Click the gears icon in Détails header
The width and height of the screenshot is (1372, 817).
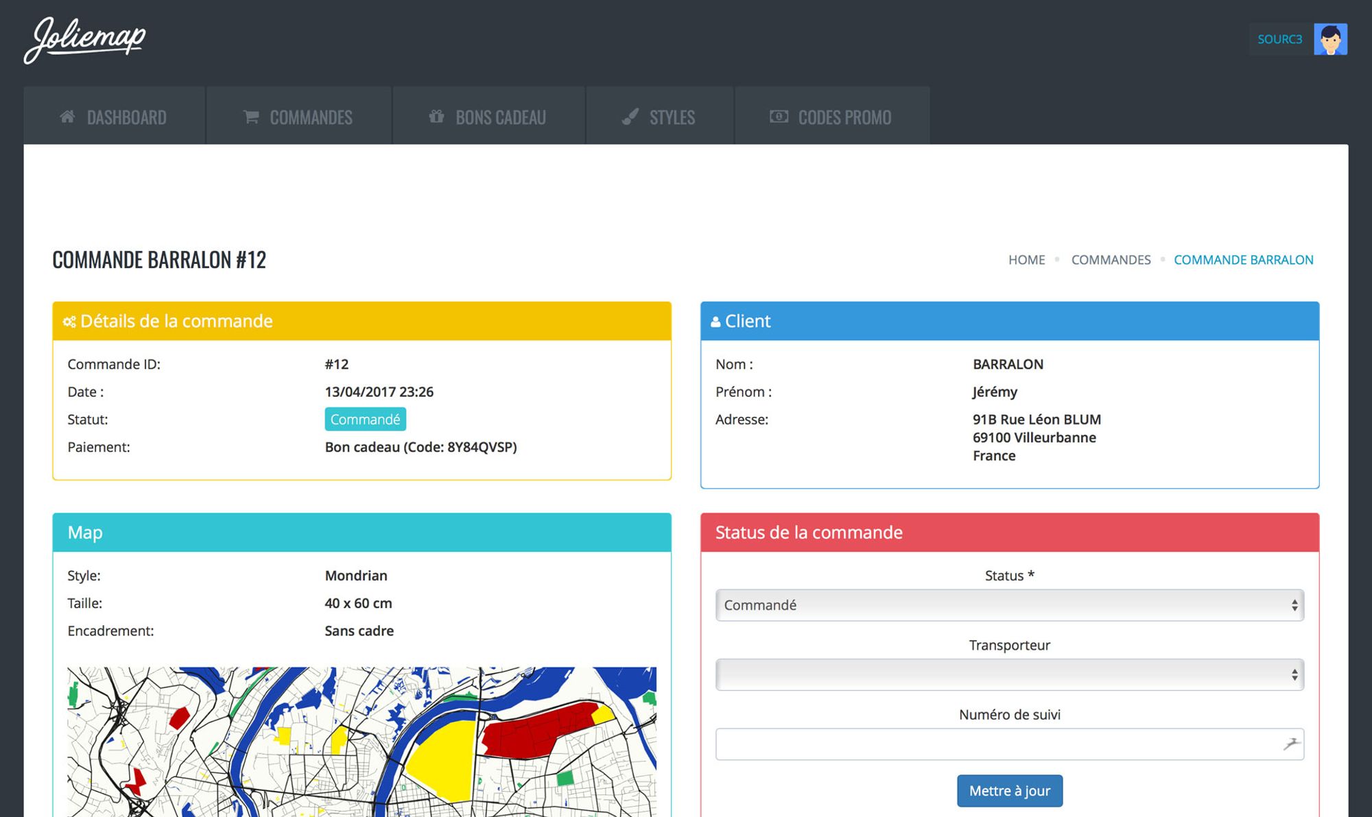pos(69,321)
